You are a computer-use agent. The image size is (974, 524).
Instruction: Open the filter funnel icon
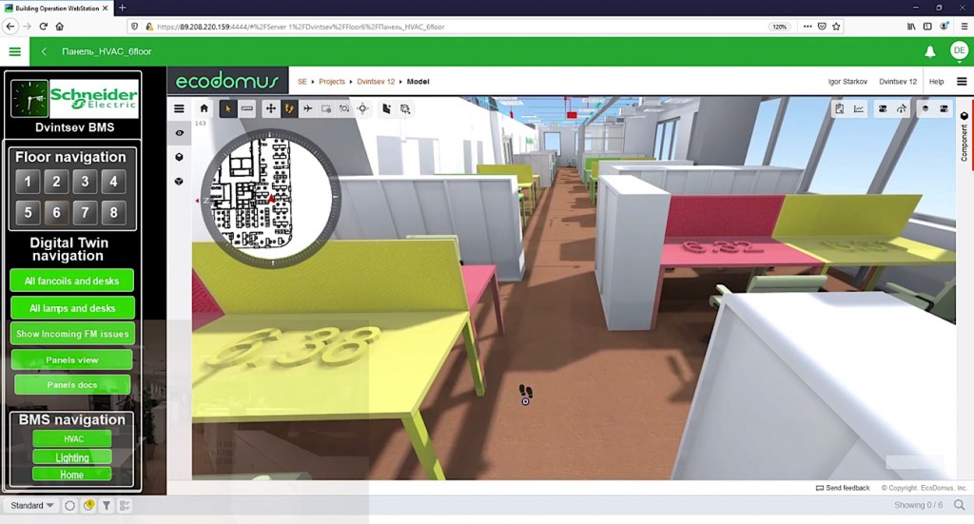(107, 505)
